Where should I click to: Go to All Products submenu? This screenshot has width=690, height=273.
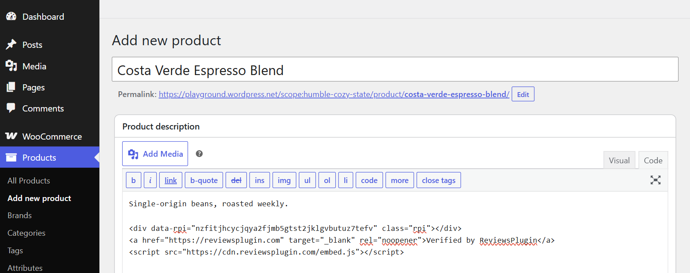click(29, 181)
